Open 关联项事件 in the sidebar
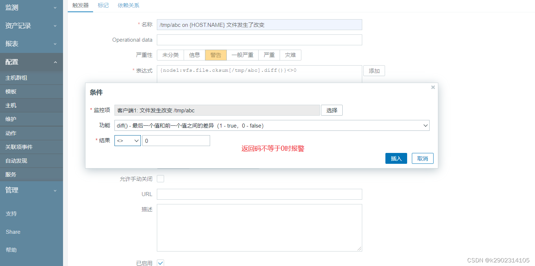Image resolution: width=535 pixels, height=266 pixels. tap(32, 147)
